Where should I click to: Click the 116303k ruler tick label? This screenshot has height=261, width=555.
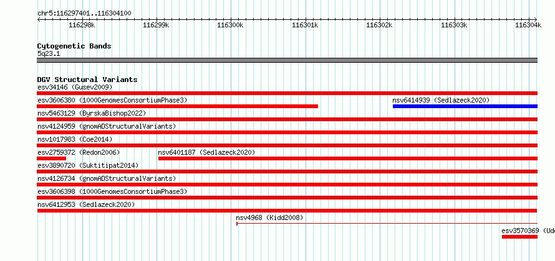455,25
